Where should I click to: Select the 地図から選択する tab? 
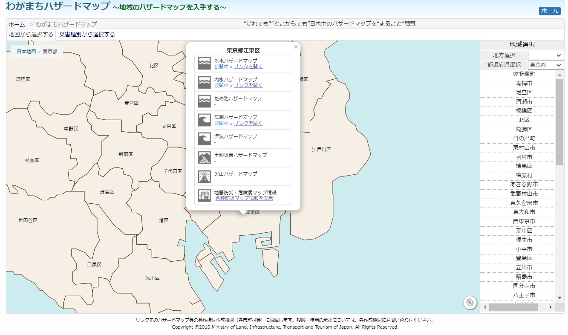[x=31, y=35]
